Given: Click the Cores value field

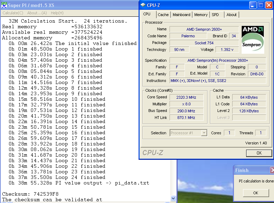Looking at the screenshot, I should [229, 133].
